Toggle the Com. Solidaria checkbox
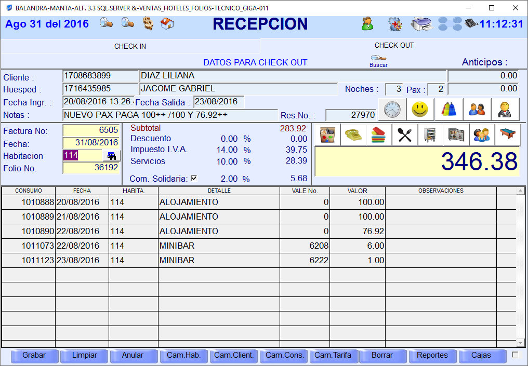Screen dimensions: 528x366 coord(194,178)
